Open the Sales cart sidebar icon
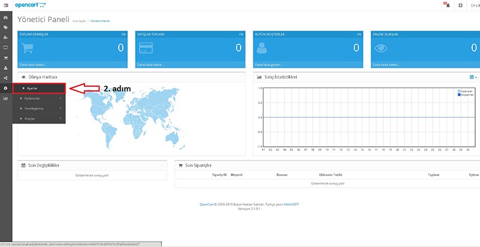 coord(5,58)
